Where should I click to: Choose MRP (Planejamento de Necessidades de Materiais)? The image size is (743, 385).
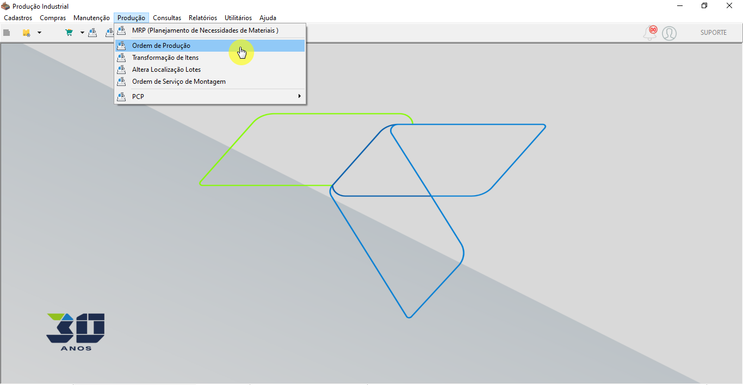pyautogui.click(x=210, y=30)
